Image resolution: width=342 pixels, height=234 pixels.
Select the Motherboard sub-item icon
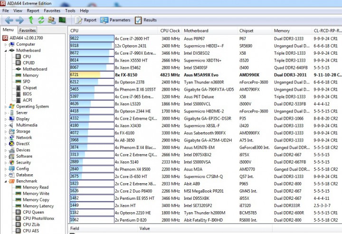pyautogui.click(x=19, y=69)
